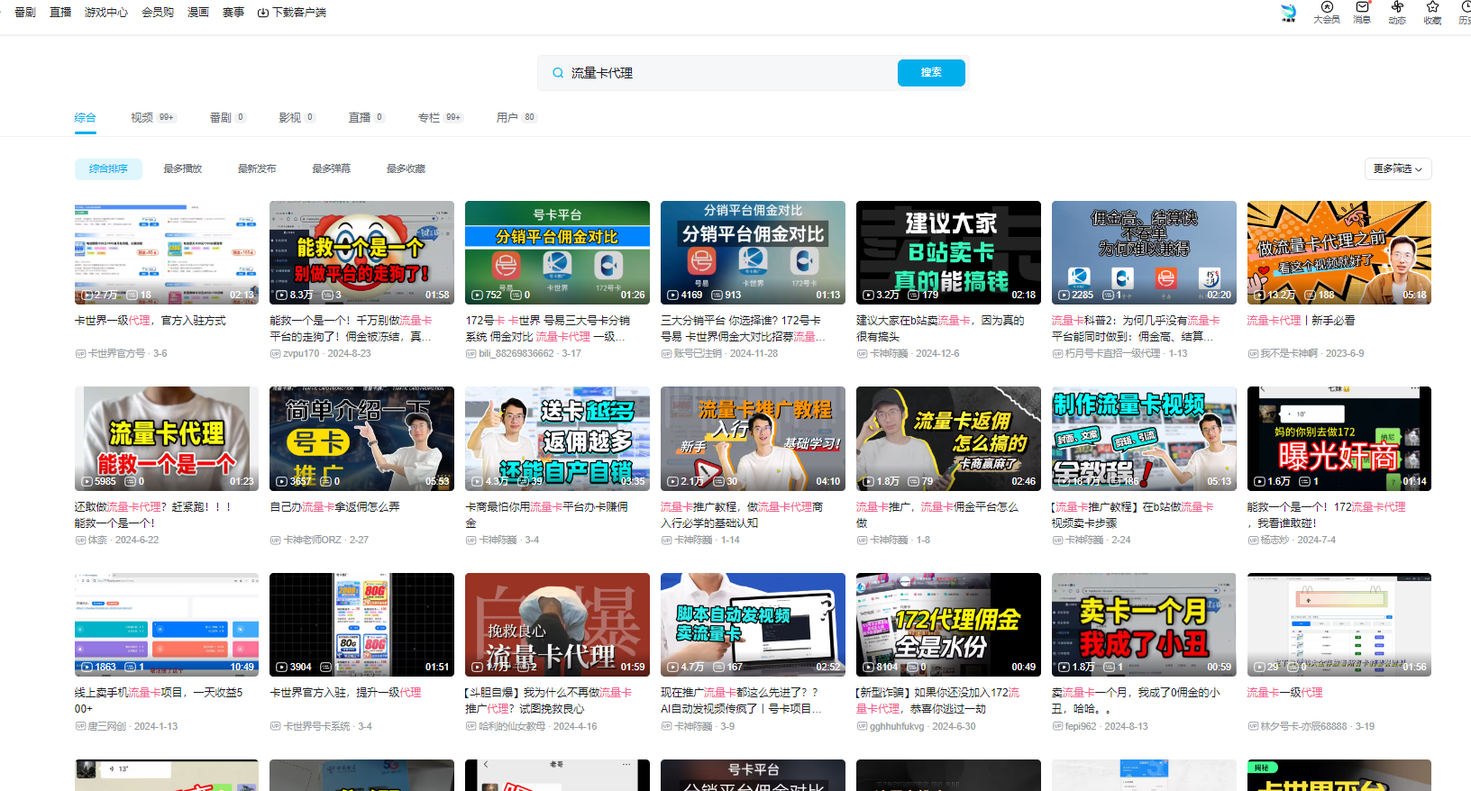
Task: Open clown thumbnail 能救一个是一个
Action: coord(361,252)
